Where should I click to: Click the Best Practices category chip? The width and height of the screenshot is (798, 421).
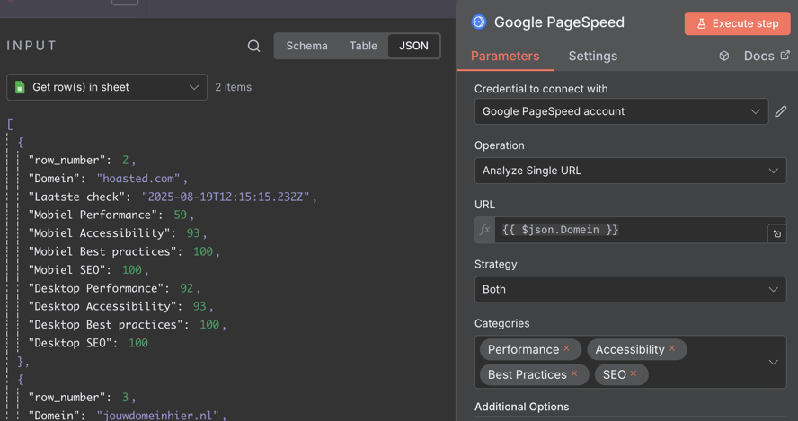535,374
